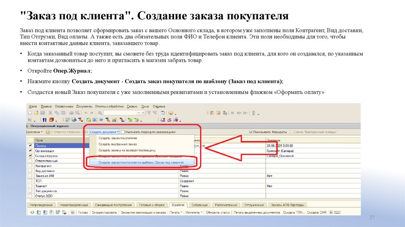Click the Redo arrow icon
This screenshot has width=405, height=227.
92,113
